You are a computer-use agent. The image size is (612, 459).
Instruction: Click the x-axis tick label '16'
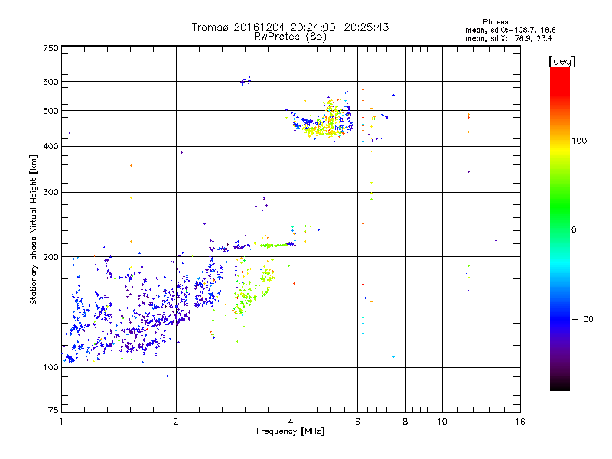520,422
